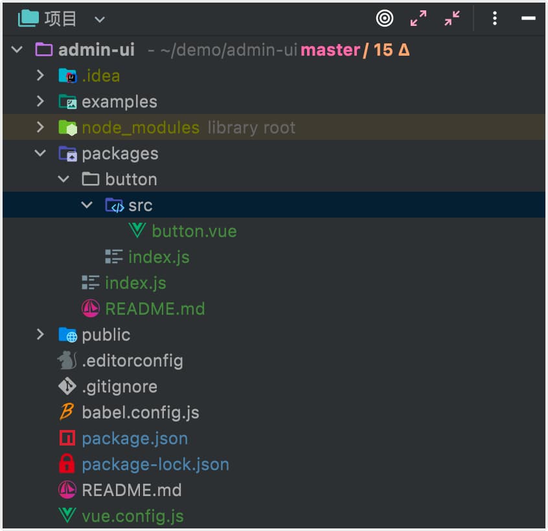Click the master branch label
This screenshot has width=548, height=531.
[330, 50]
